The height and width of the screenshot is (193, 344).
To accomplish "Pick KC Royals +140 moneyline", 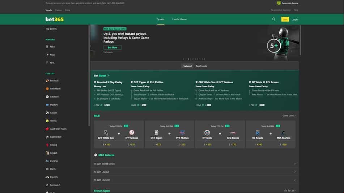I will coord(258,145).
